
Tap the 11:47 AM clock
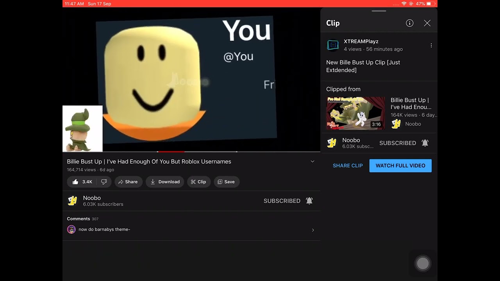click(74, 4)
